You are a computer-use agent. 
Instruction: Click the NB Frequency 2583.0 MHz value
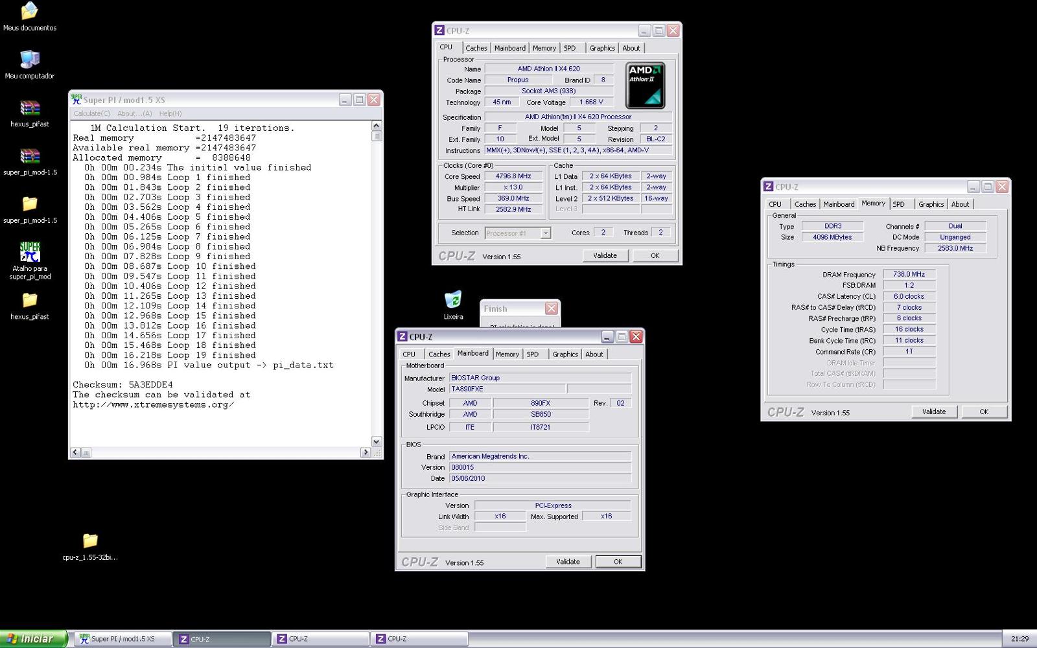click(955, 248)
